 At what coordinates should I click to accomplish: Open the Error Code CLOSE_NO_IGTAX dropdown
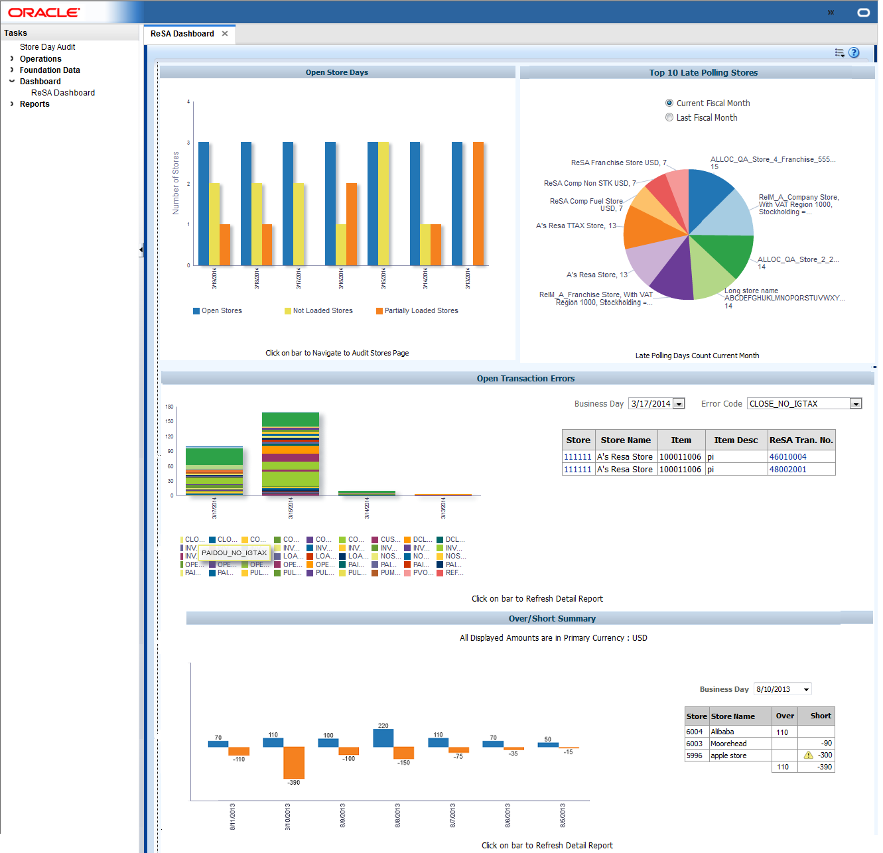[x=856, y=403]
